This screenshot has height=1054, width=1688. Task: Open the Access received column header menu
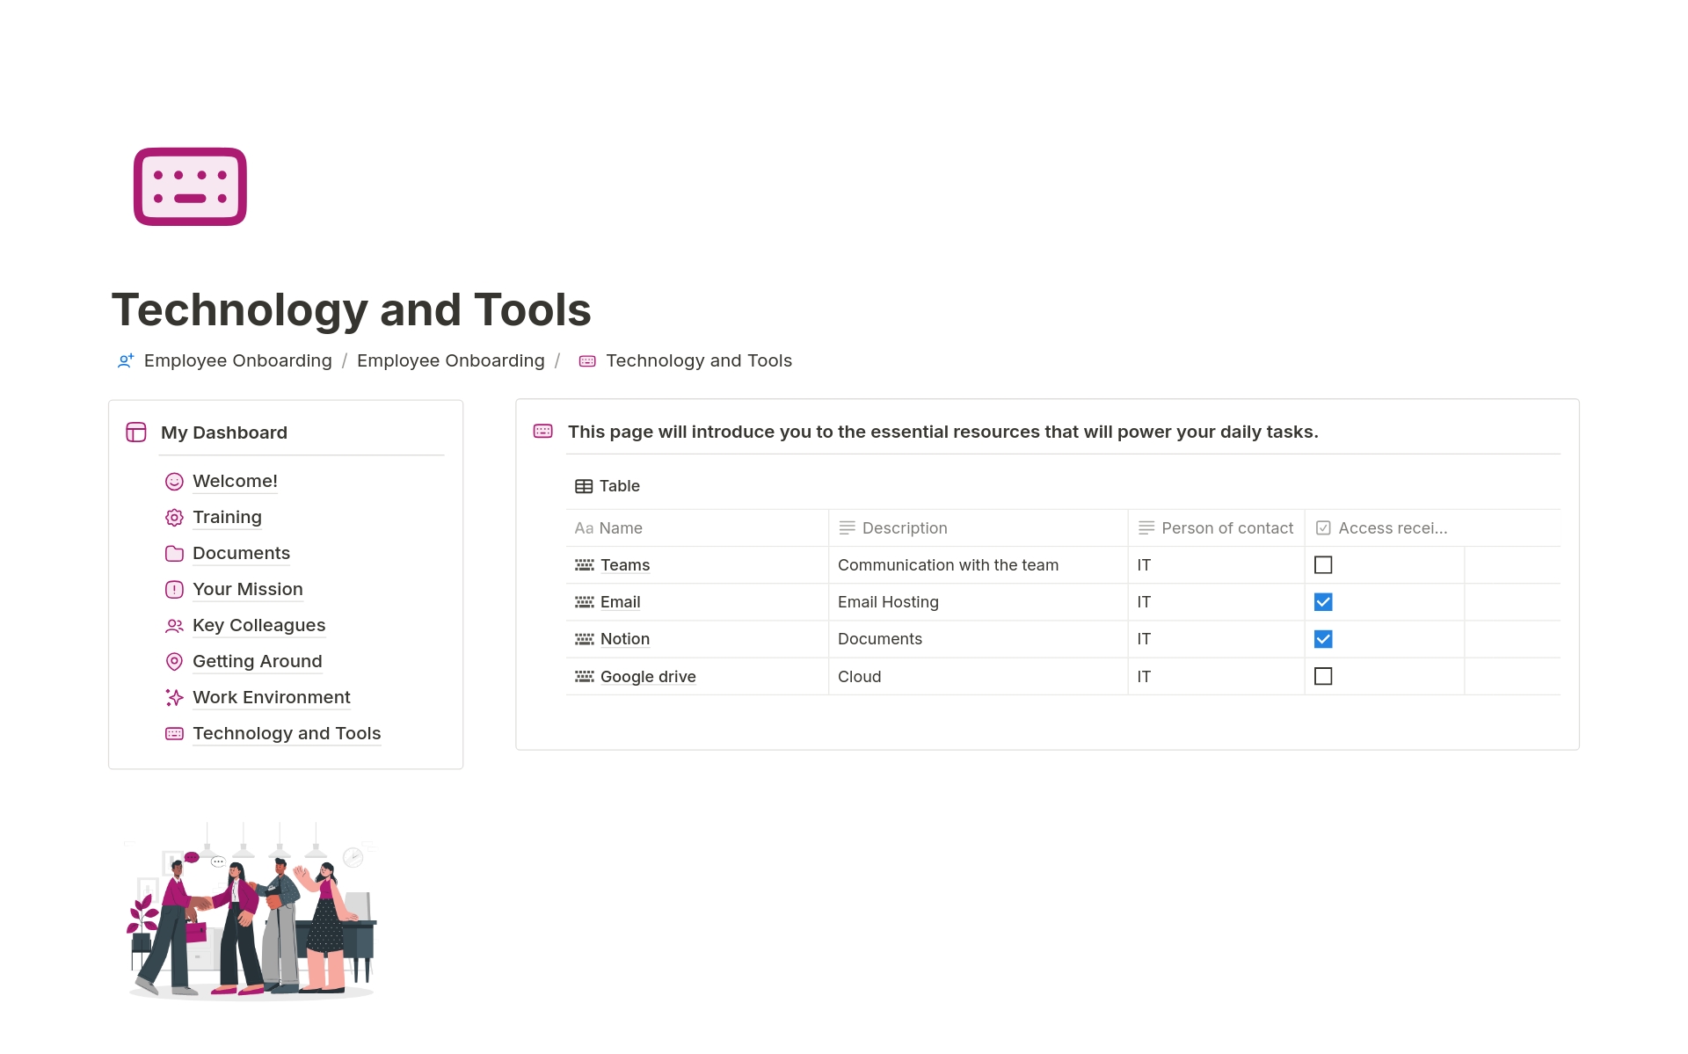coord(1392,528)
